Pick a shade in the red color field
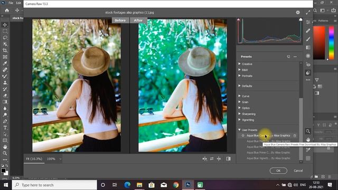Screen dimensions: 338x190 click(319, 43)
